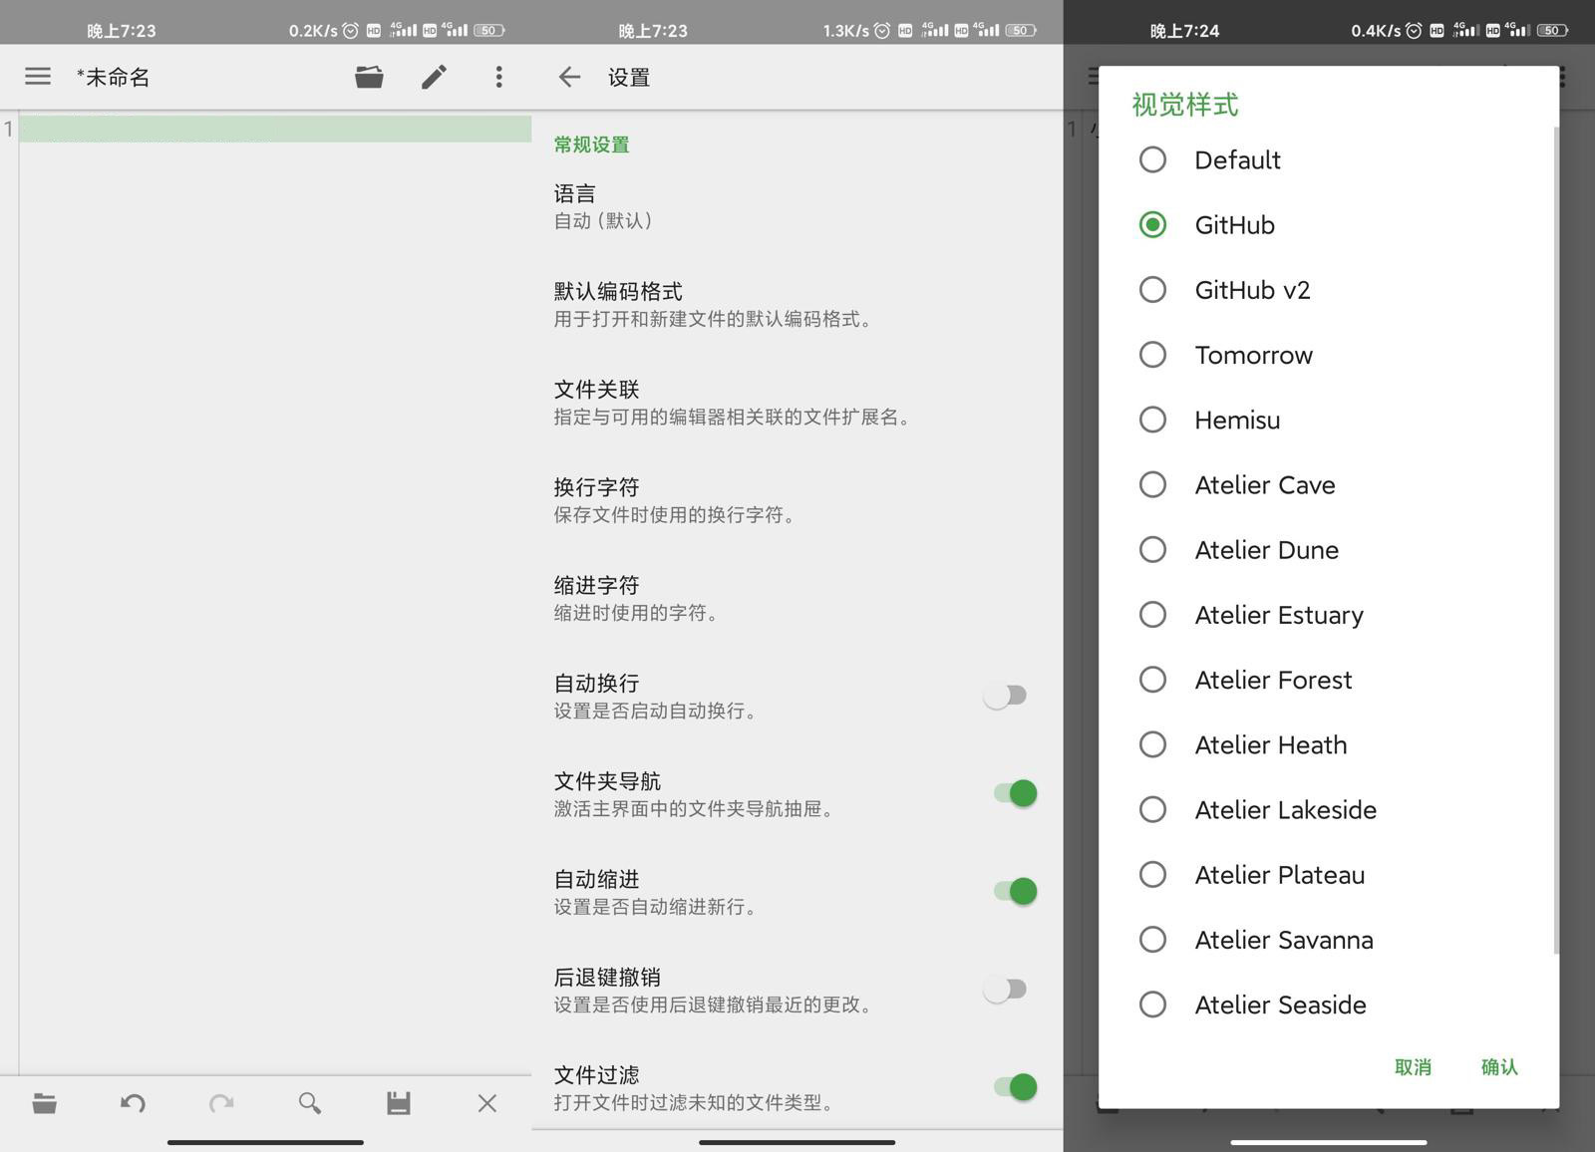Enable the 自动换行 word wrap toggle
The image size is (1595, 1152).
tap(1006, 695)
